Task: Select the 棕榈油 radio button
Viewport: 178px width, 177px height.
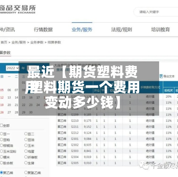Action: click(1, 145)
